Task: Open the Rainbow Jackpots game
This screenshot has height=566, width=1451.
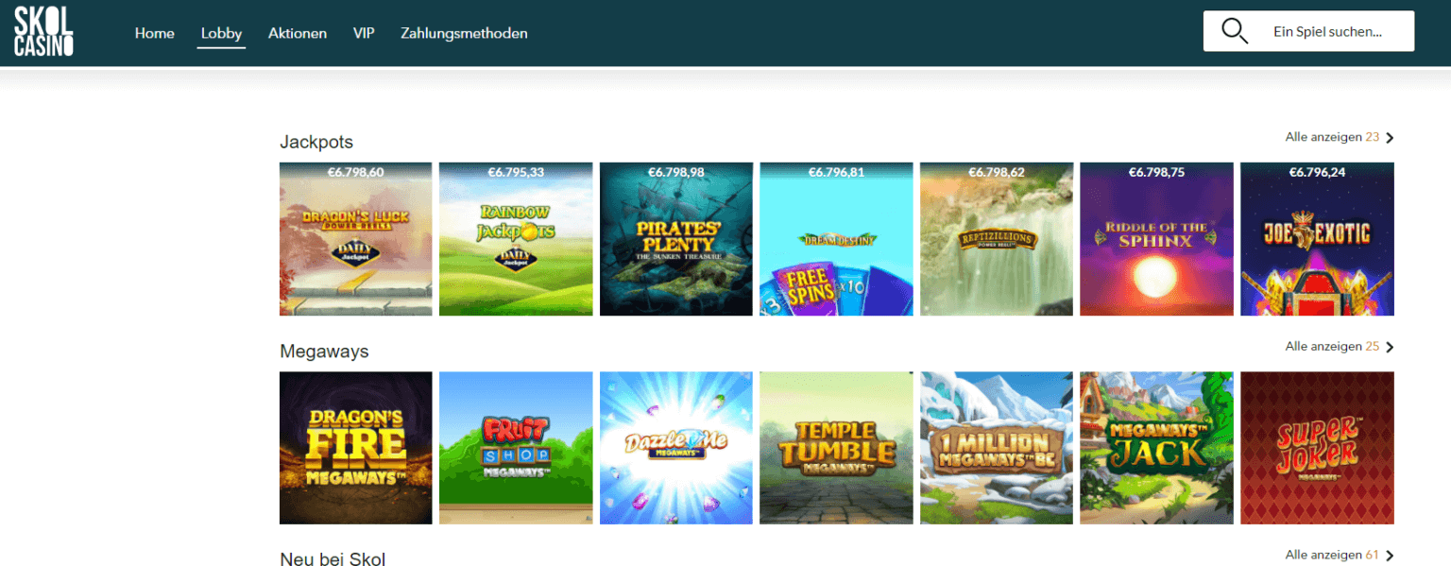Action: (516, 239)
